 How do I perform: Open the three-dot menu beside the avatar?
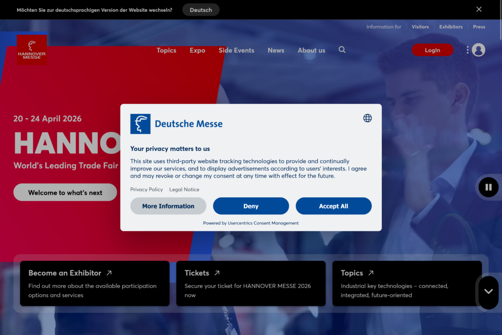point(467,50)
